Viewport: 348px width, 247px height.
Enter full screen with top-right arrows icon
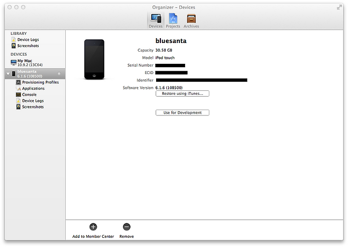(x=339, y=8)
